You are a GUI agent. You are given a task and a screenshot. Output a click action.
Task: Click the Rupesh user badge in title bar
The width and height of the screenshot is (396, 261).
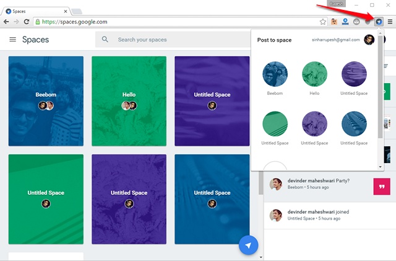(x=336, y=4)
